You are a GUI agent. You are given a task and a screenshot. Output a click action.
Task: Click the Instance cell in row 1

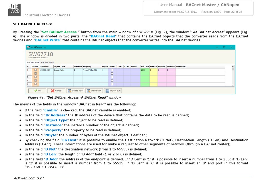(78, 70)
